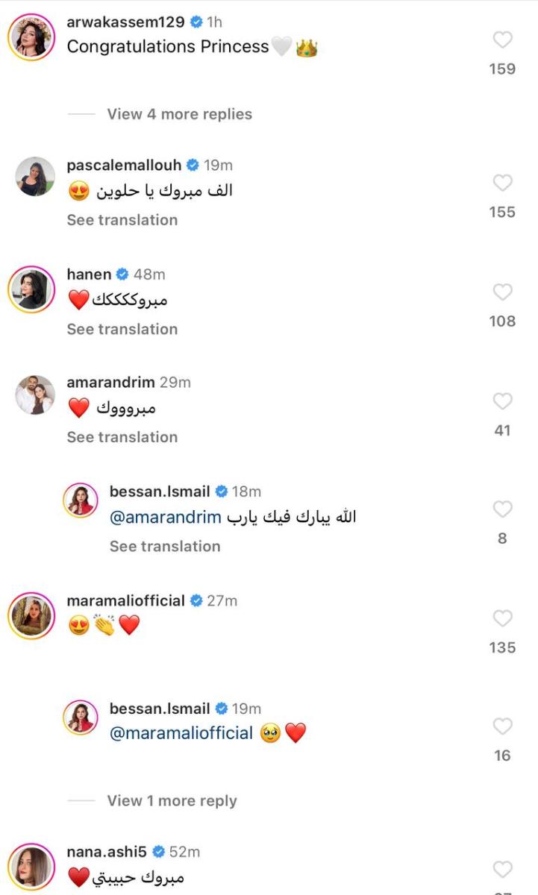
Task: Tap the @amarandrim mention in reply
Action: tap(166, 517)
